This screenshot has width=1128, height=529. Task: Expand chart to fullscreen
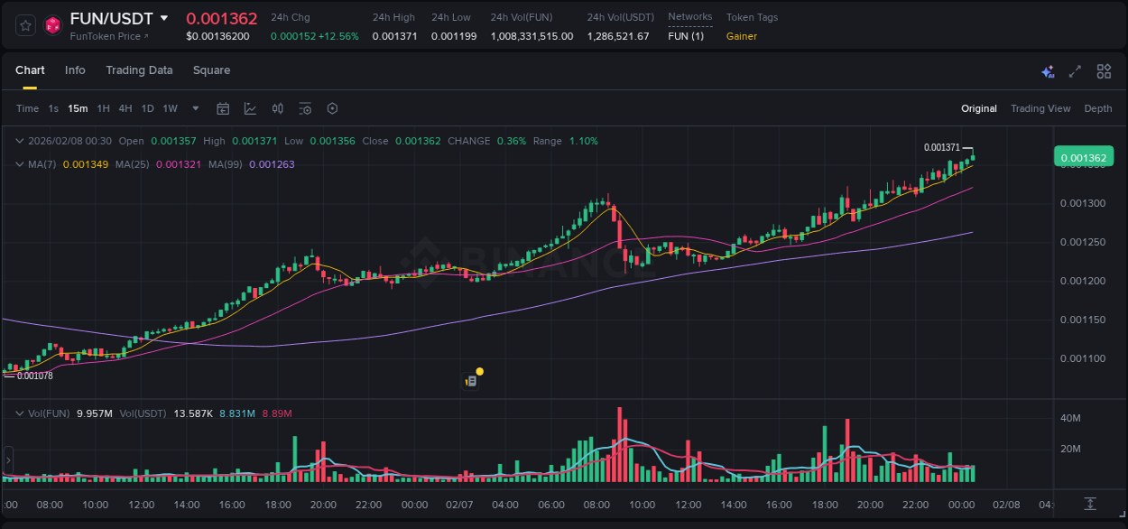point(1075,71)
